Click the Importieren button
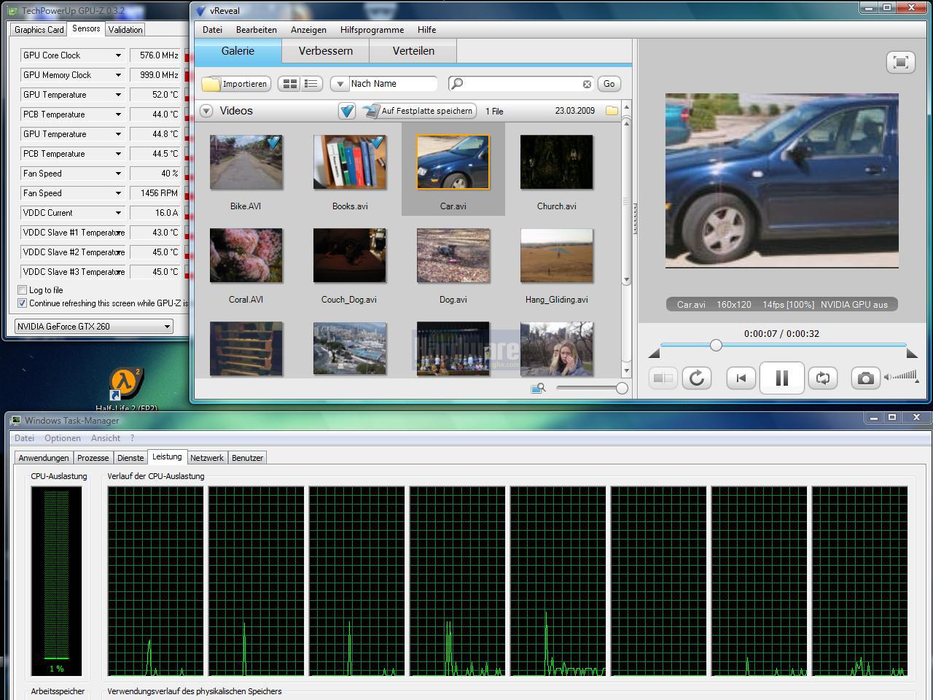This screenshot has height=700, width=933. pyautogui.click(x=236, y=84)
